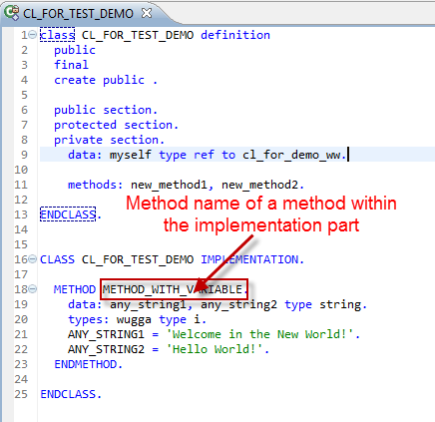The image size is (435, 422).
Task: Click 'any_string2' declaration on line 19
Action: pyautogui.click(x=238, y=304)
